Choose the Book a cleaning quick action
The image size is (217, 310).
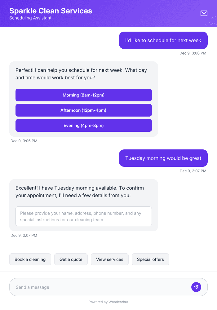pyautogui.click(x=30, y=259)
